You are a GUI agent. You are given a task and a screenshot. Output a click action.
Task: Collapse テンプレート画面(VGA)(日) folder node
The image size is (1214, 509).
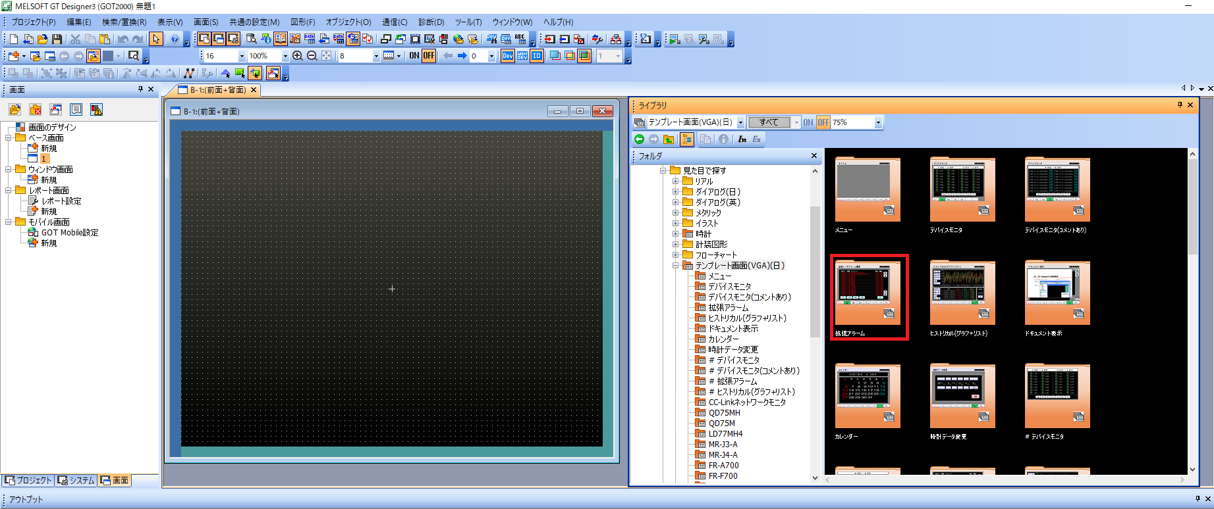[675, 266]
